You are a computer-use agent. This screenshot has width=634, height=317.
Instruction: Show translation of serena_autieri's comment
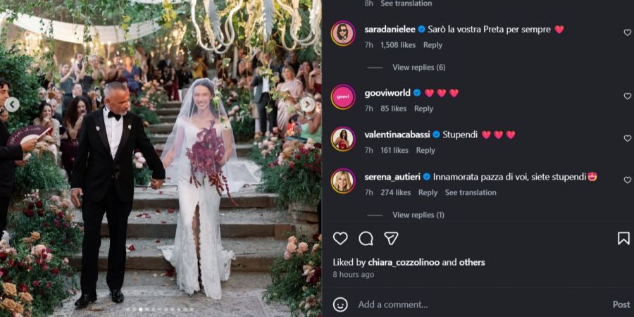pyautogui.click(x=471, y=192)
